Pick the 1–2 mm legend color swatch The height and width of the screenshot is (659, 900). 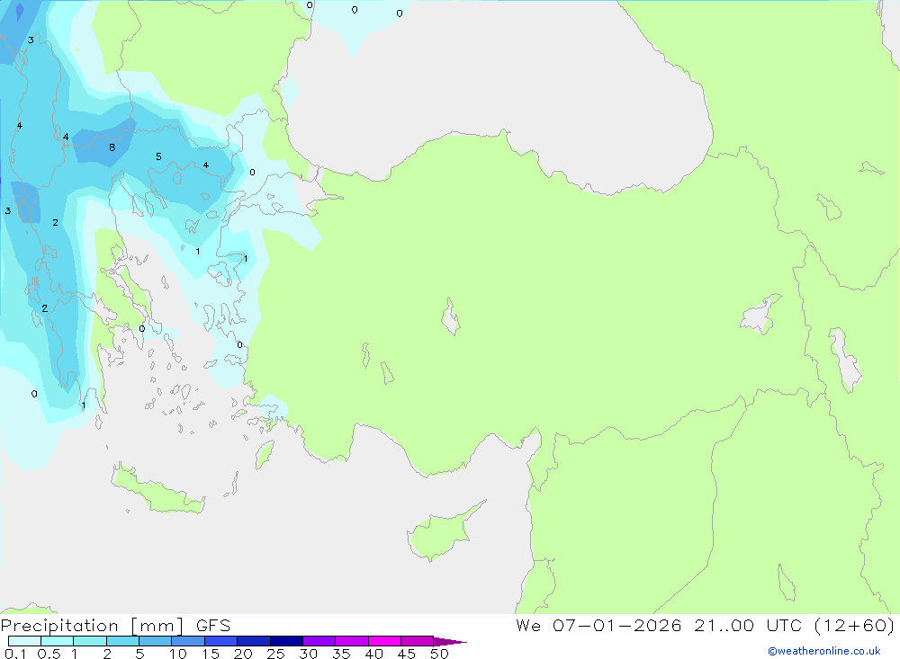[x=89, y=641]
